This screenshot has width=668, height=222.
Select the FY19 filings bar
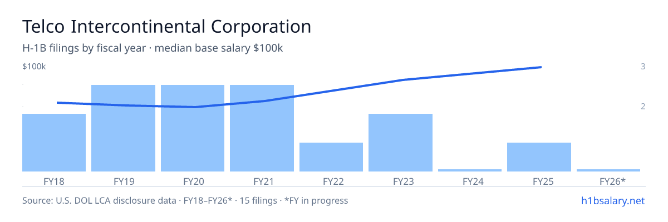123,128
